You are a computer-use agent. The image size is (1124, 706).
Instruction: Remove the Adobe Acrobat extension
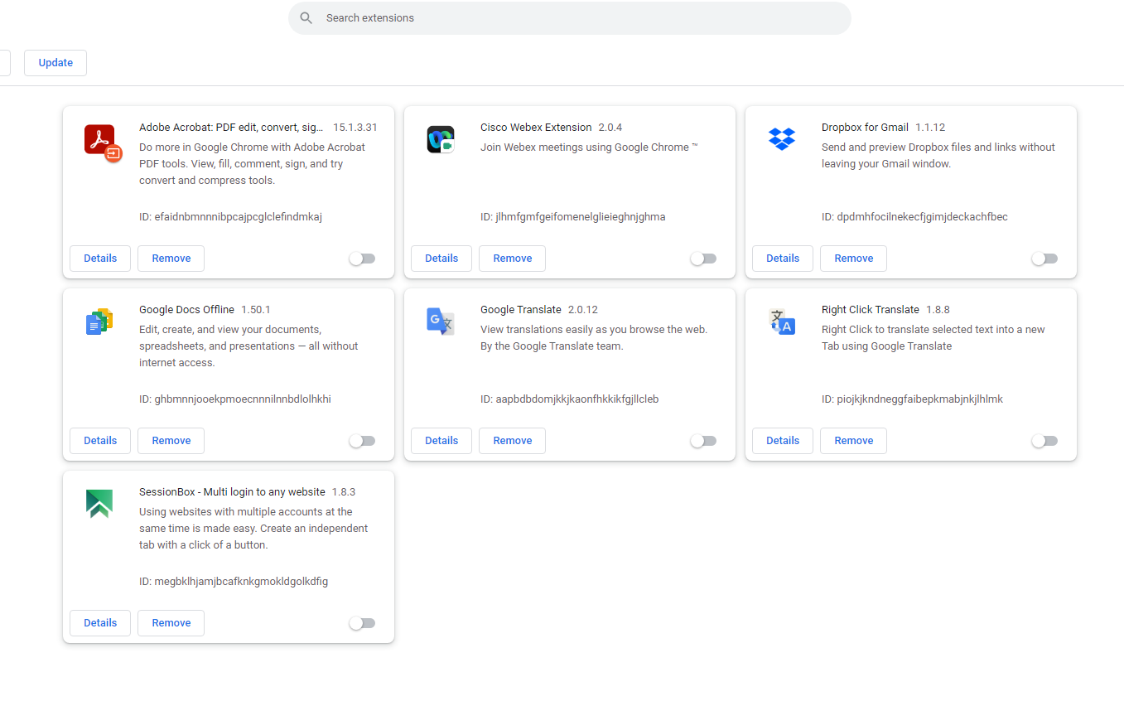(171, 259)
